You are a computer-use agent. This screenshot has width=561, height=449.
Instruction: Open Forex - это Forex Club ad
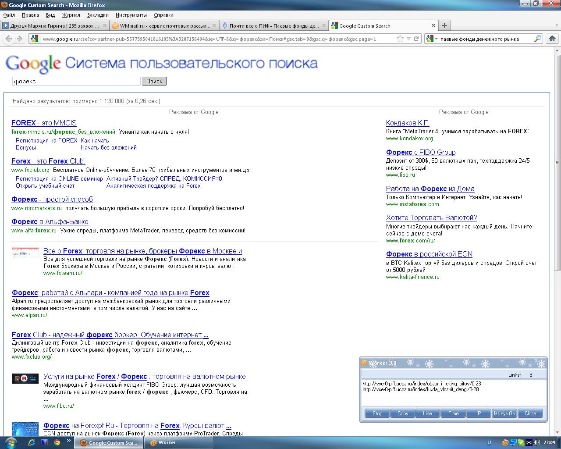[48, 161]
